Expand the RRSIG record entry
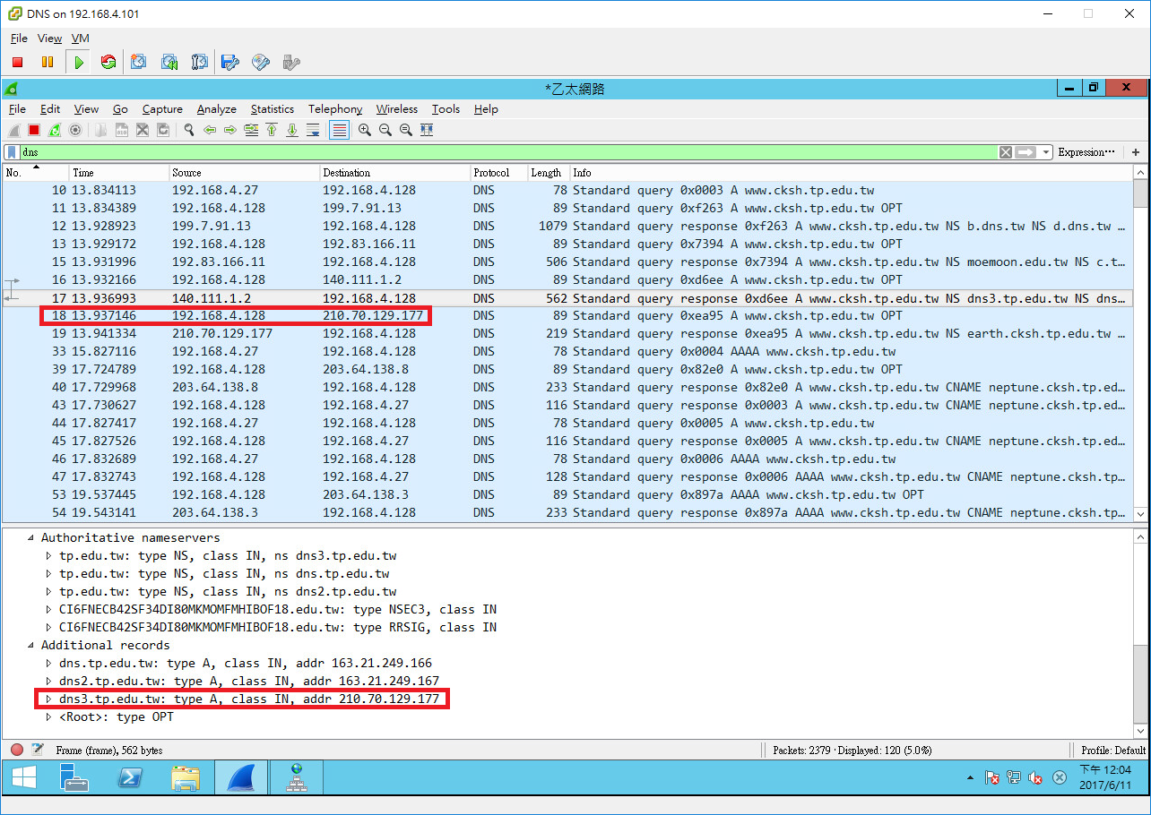The image size is (1151, 815). point(49,627)
